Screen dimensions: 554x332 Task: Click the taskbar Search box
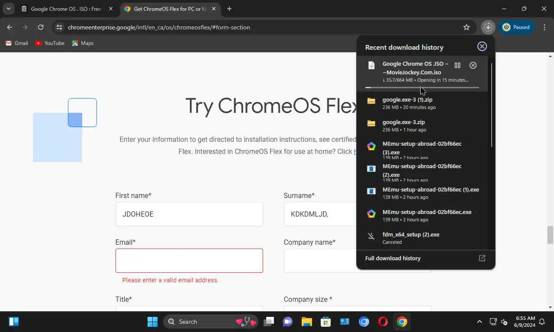pos(211,322)
